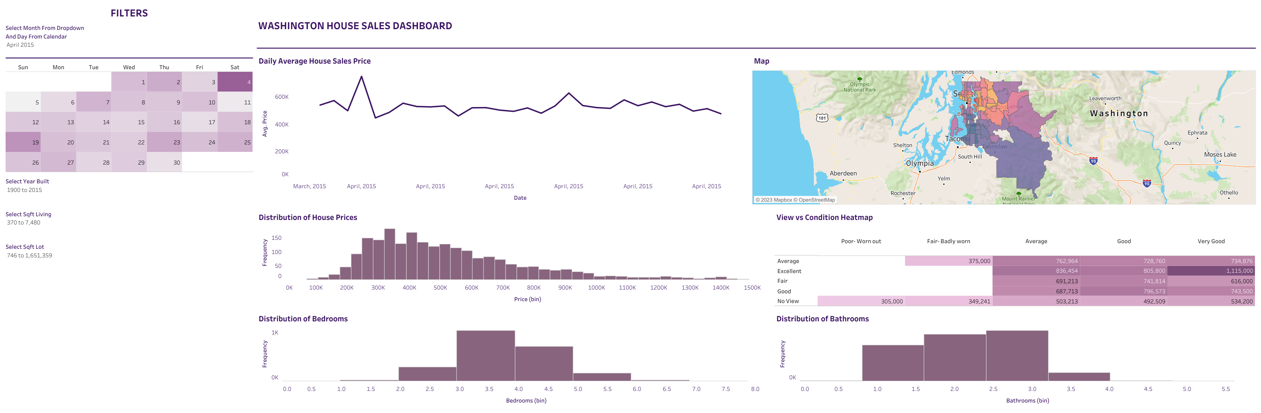Click the Mount Rainier National Park tree icon

pos(1019,194)
